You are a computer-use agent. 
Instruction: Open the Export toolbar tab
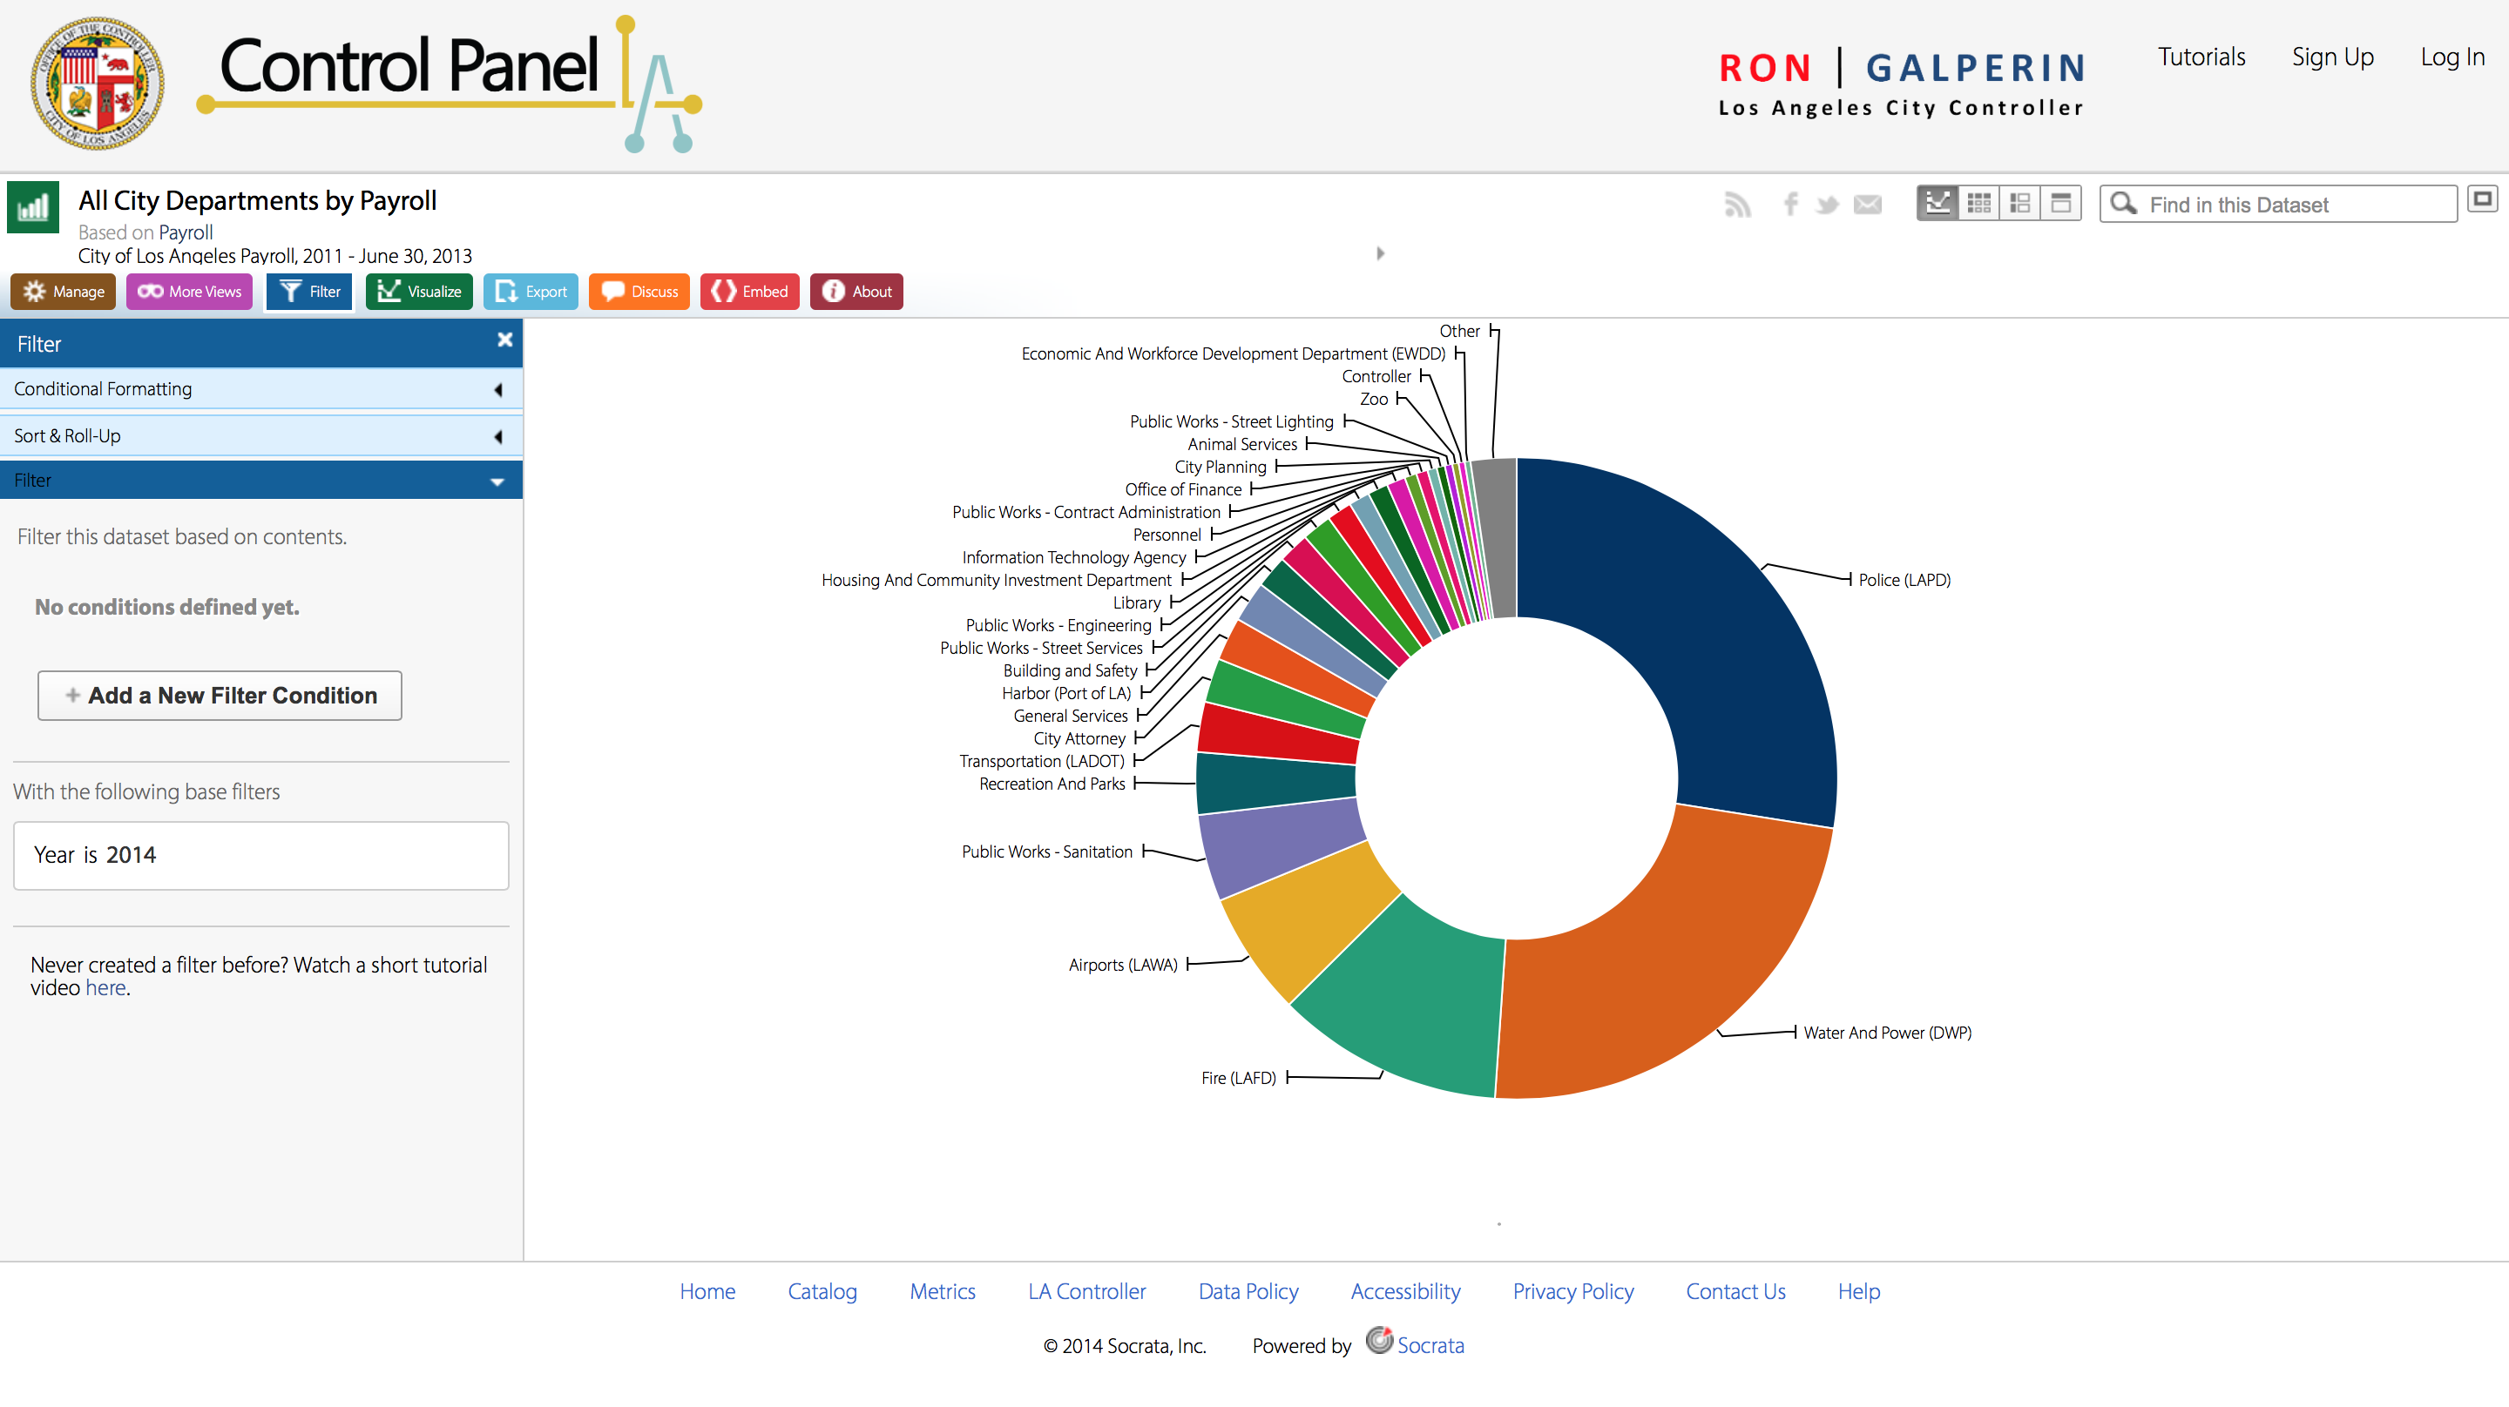[x=531, y=293]
